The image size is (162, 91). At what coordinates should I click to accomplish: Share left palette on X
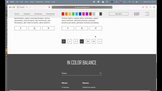pos(34,28)
